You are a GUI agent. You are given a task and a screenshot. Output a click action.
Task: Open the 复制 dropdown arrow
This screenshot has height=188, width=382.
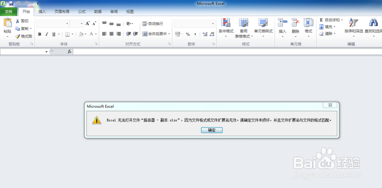(x=31, y=29)
